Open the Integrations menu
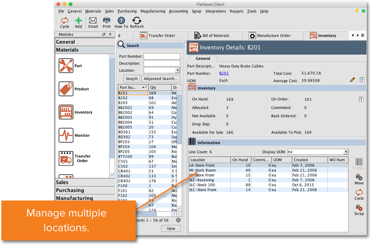This screenshot has height=245, width=371. pyautogui.click(x=216, y=11)
